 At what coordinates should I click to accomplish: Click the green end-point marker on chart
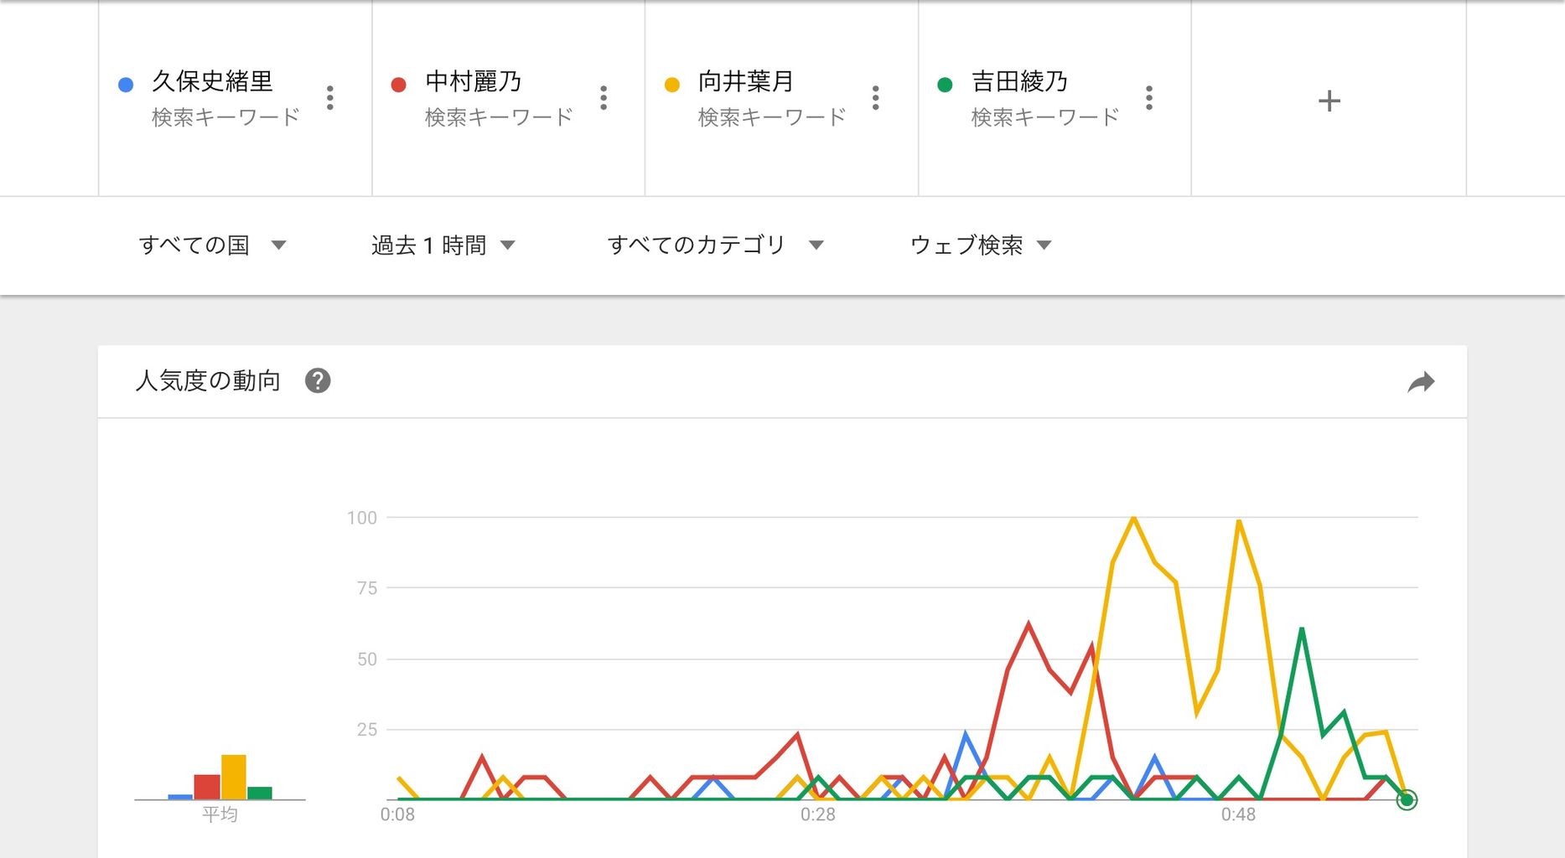(1407, 800)
